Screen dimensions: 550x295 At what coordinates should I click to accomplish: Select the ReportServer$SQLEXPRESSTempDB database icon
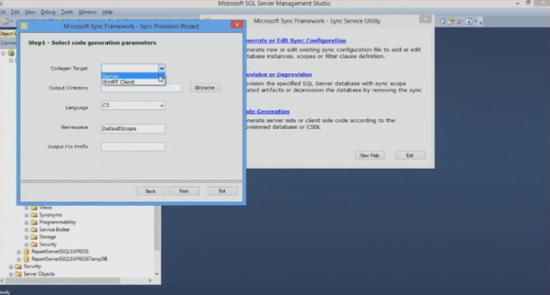point(26,259)
